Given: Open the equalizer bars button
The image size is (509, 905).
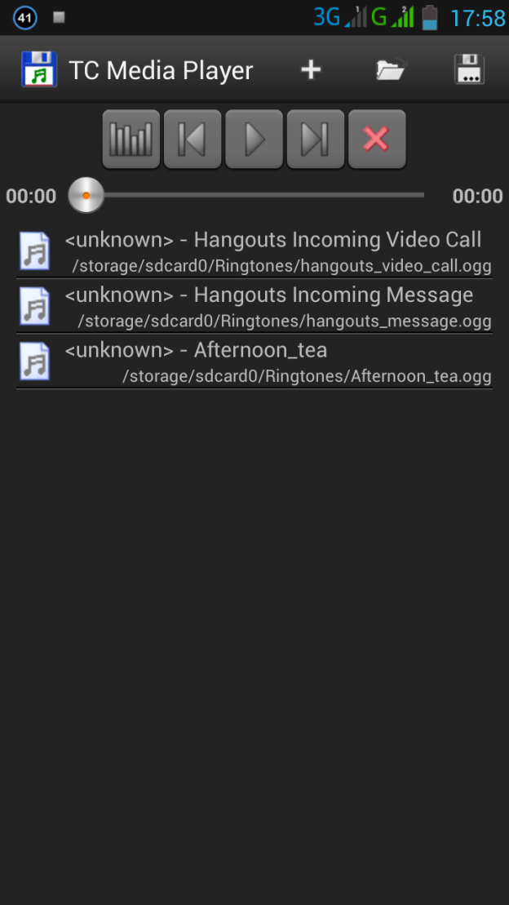Looking at the screenshot, I should point(131,139).
